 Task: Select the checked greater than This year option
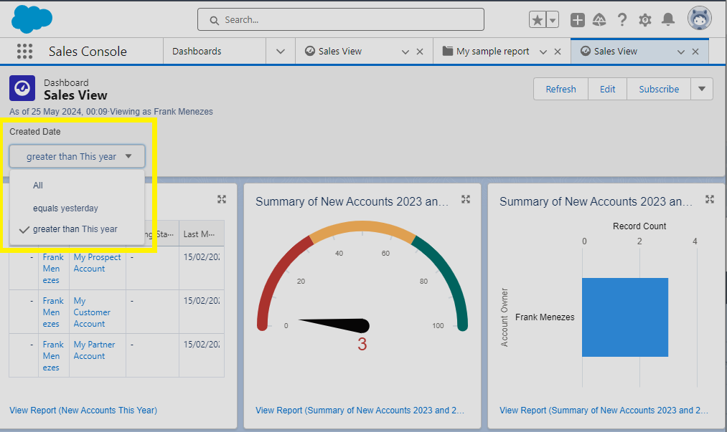point(77,229)
